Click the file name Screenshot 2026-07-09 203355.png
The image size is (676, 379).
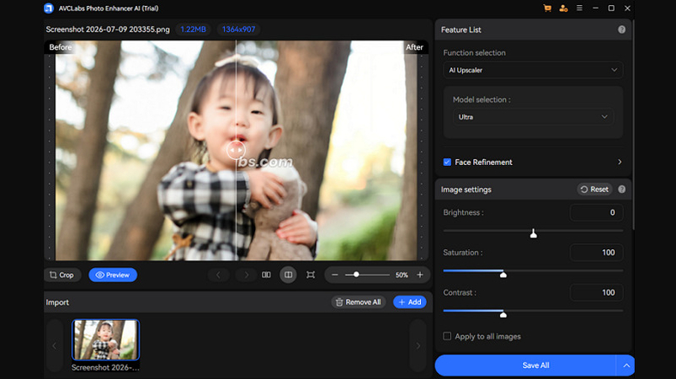tap(108, 29)
